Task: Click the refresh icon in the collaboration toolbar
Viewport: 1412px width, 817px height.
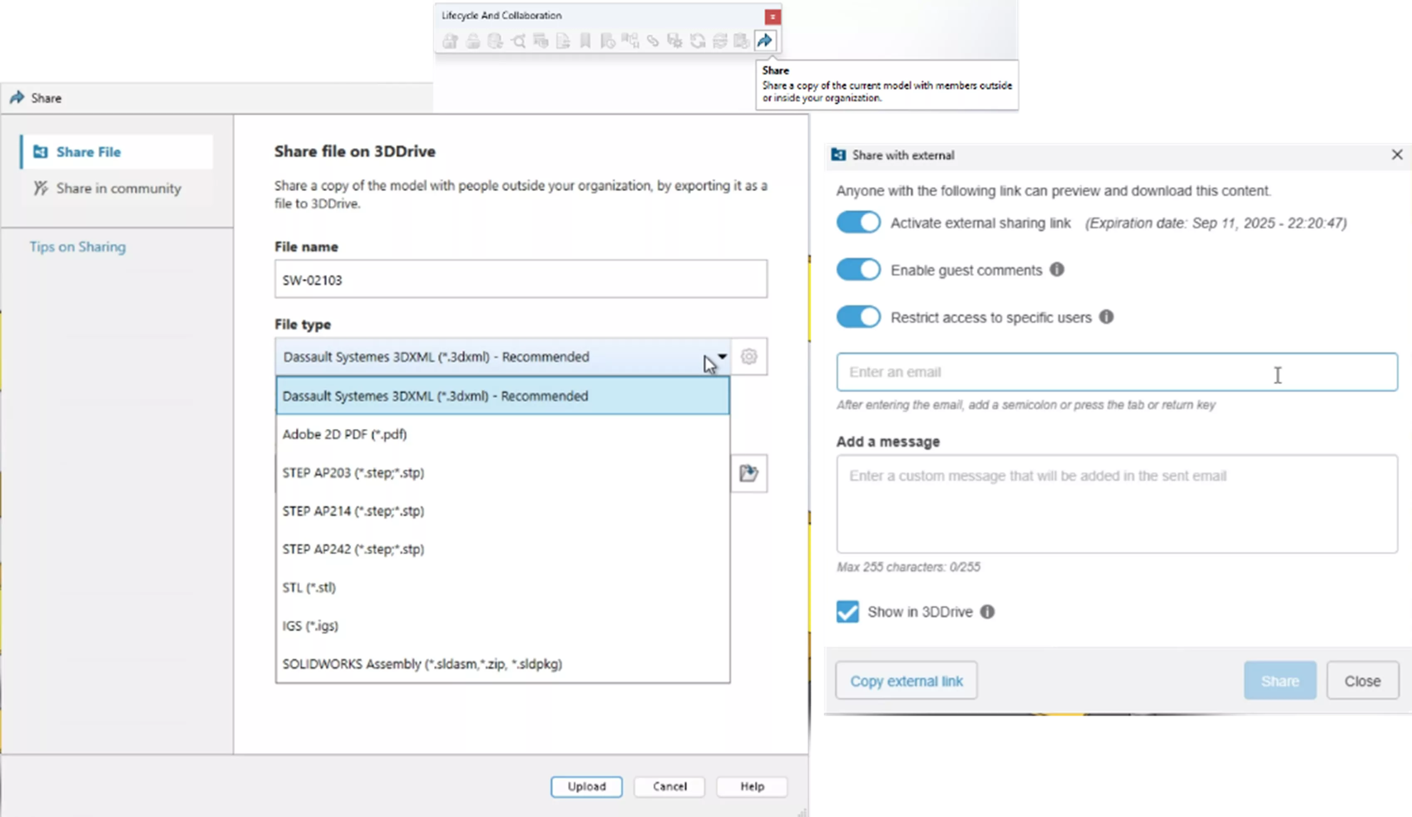Action: [698, 41]
